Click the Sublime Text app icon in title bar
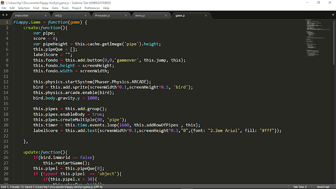Viewport: 336px width, 189px height. tap(3, 3)
